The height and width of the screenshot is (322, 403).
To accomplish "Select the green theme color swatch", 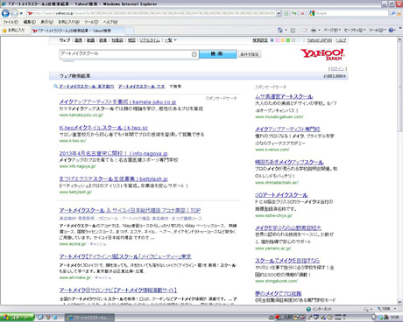I will [x=288, y=40].
